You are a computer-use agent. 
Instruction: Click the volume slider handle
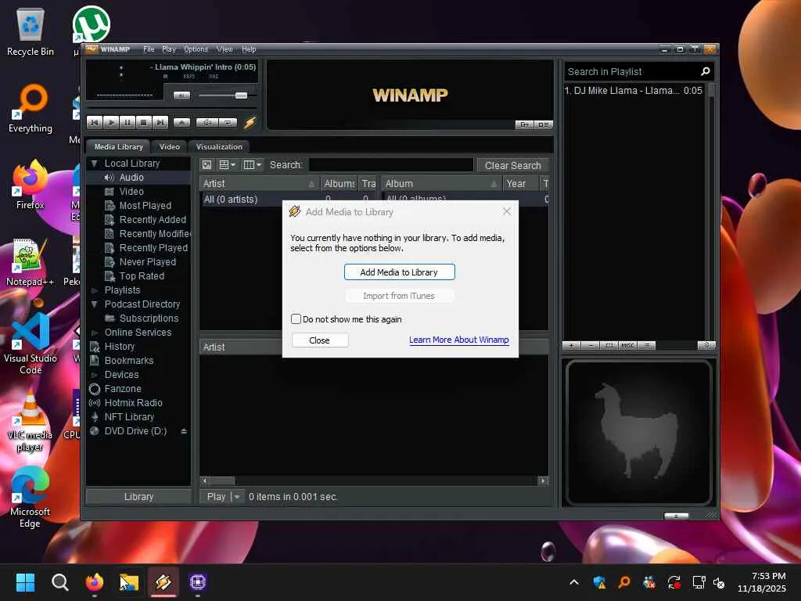click(241, 95)
